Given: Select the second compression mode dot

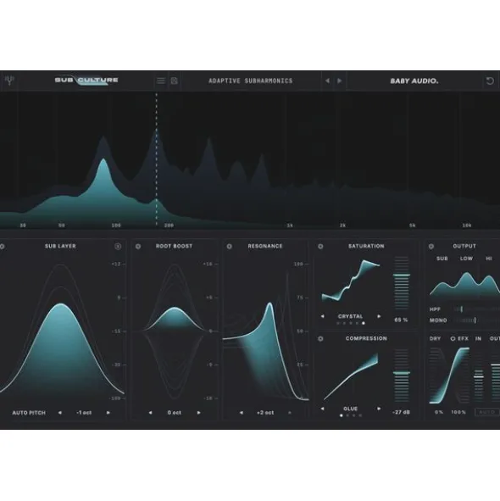Looking at the screenshot, I should click(x=347, y=415).
